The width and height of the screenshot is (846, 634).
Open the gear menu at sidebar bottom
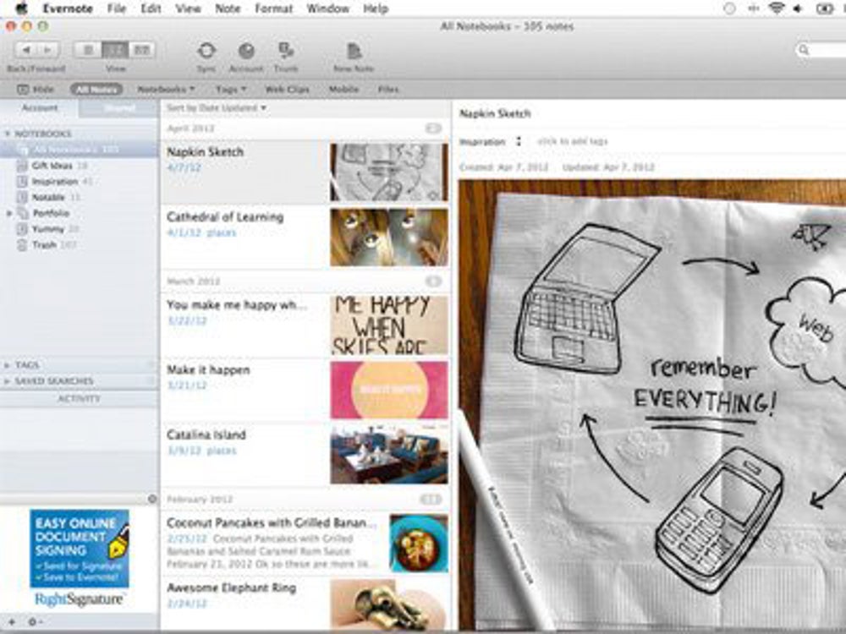click(x=34, y=622)
